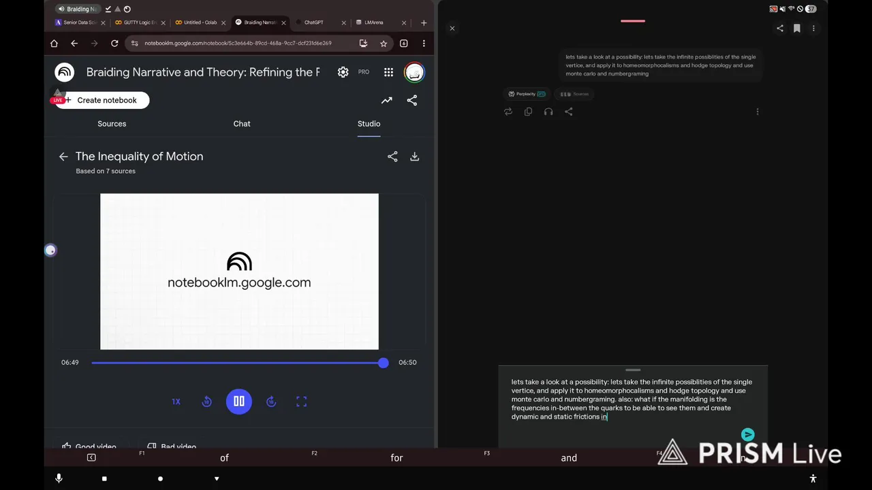872x490 pixels.
Task: Reload the NotebookLM page
Action: point(114,44)
